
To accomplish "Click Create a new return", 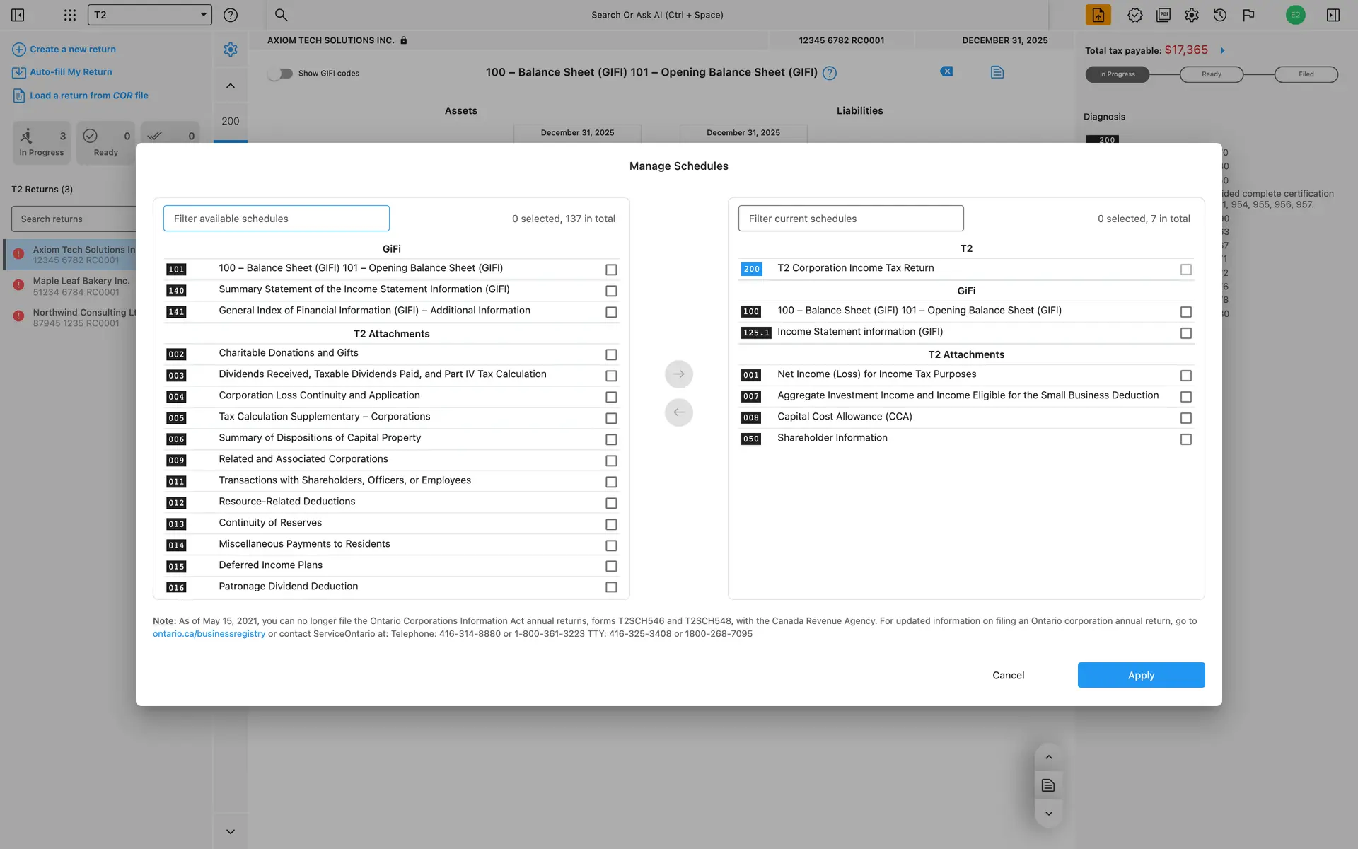I will [x=64, y=50].
